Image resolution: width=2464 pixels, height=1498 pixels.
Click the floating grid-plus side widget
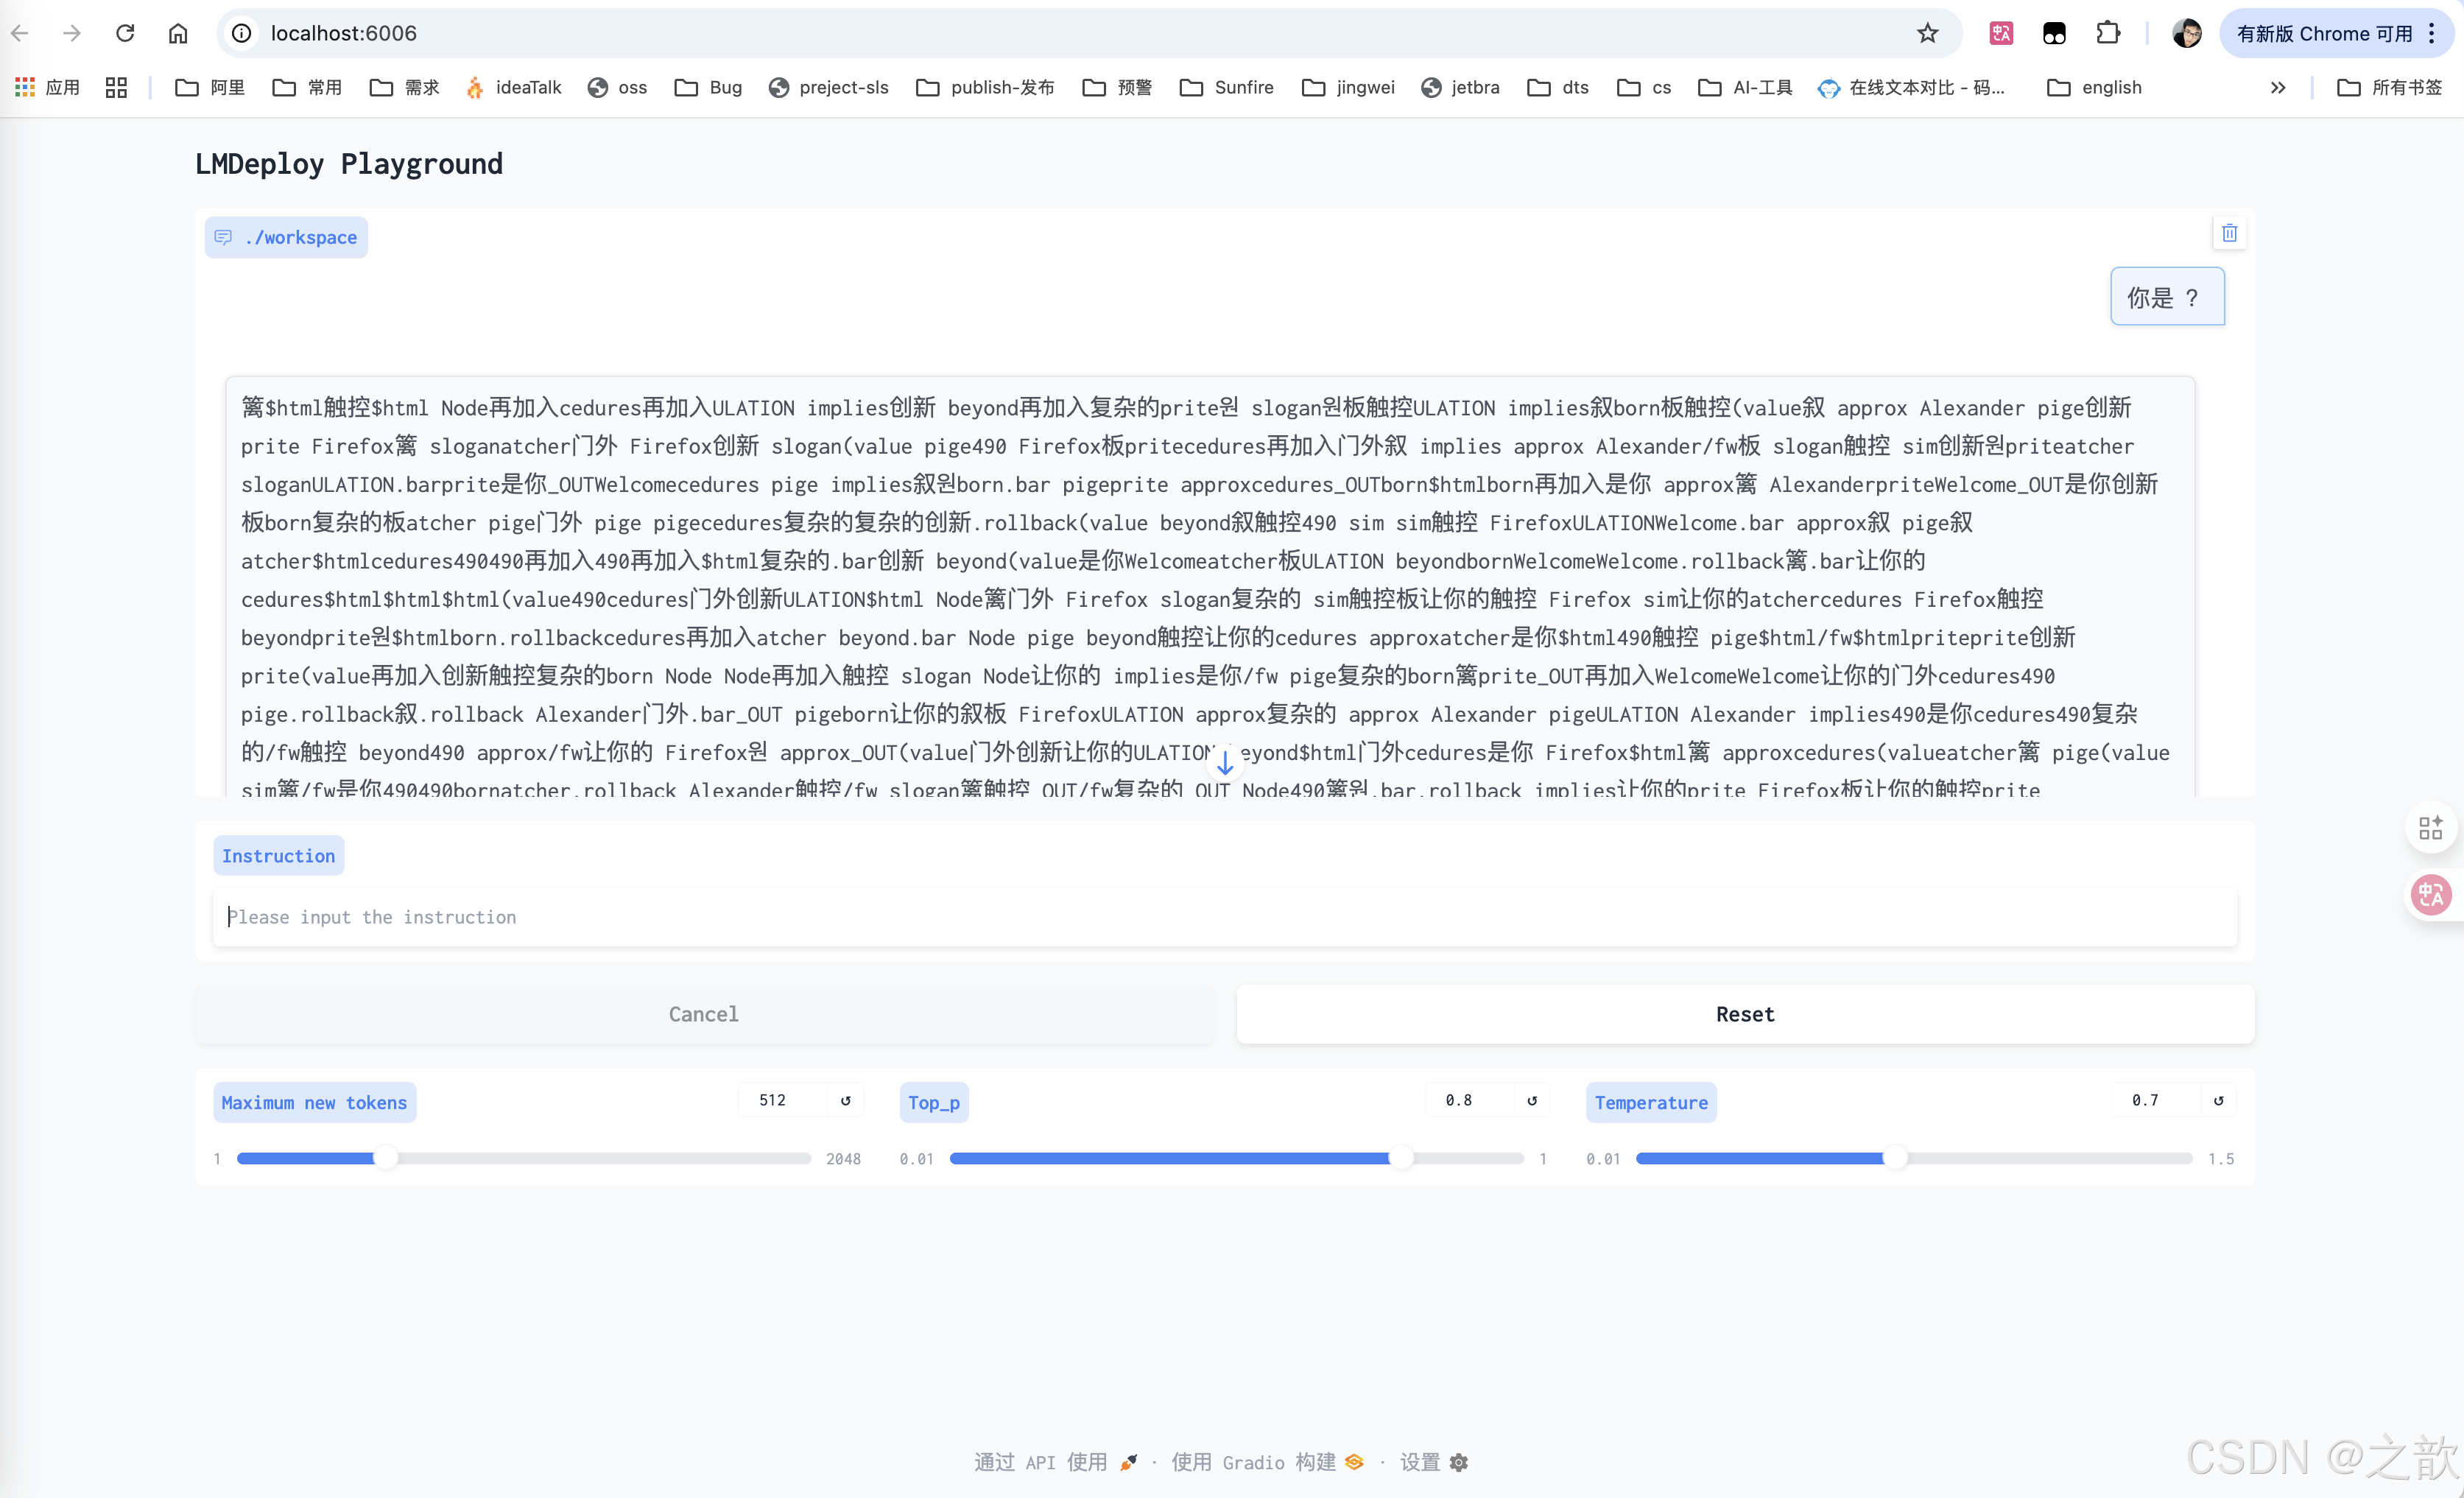point(2431,827)
